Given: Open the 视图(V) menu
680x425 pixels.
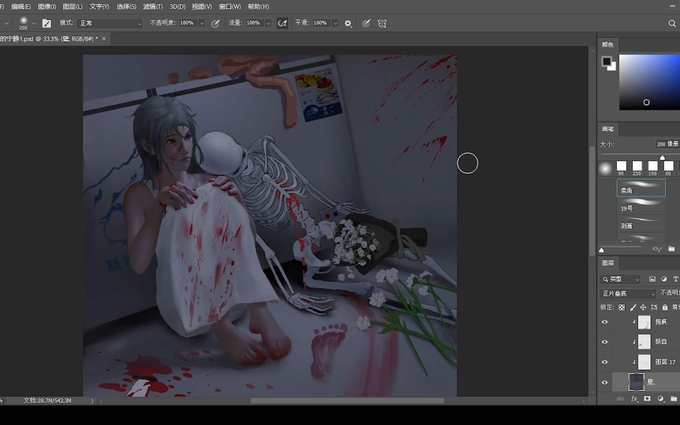Looking at the screenshot, I should pyautogui.click(x=201, y=7).
